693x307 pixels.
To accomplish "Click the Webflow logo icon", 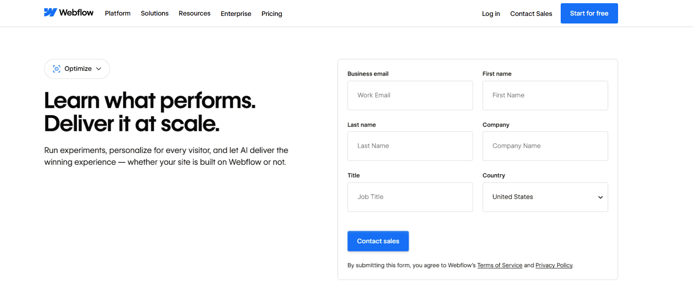I will (50, 12).
